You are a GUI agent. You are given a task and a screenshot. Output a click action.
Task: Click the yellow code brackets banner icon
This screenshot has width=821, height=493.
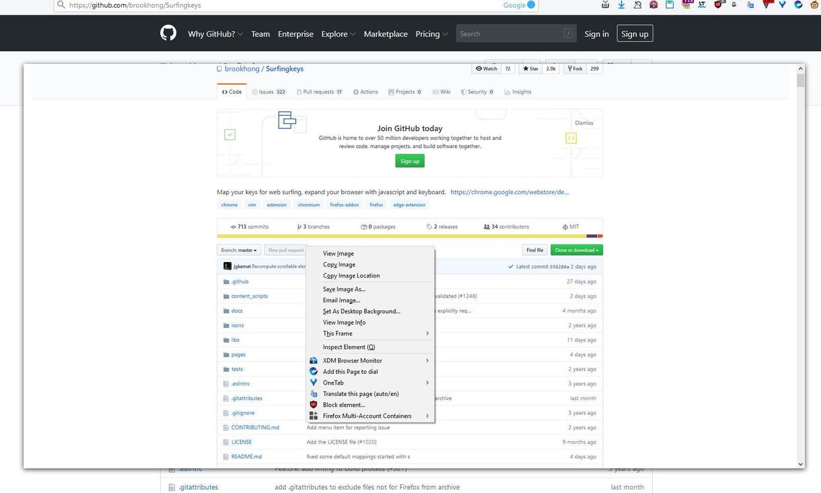click(x=571, y=138)
